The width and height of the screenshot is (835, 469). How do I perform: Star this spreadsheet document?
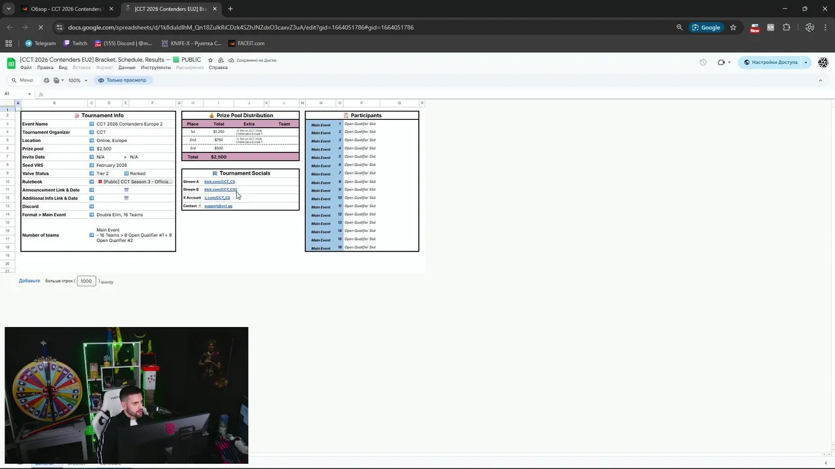210,60
